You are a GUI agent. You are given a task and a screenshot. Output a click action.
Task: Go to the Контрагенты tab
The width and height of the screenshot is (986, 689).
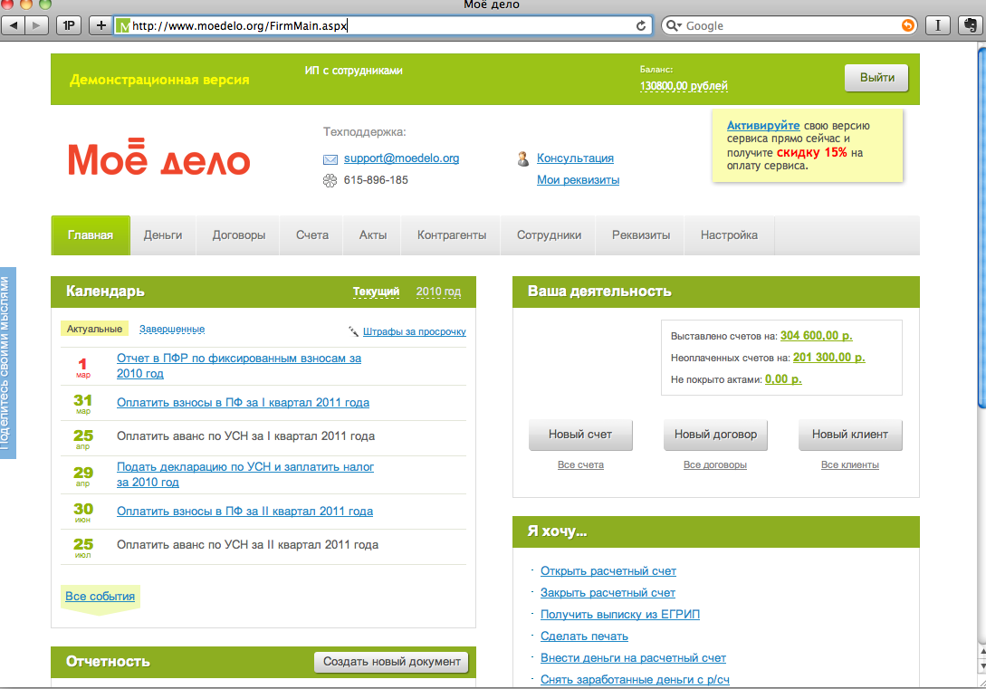[452, 235]
